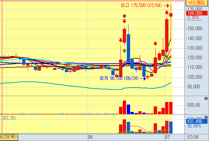Click the 120,000 price axis label
This screenshot has height=141, width=209.
(195, 57)
